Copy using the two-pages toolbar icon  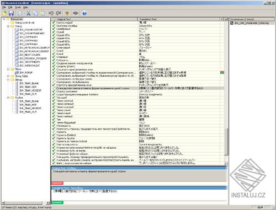tap(35, 13)
